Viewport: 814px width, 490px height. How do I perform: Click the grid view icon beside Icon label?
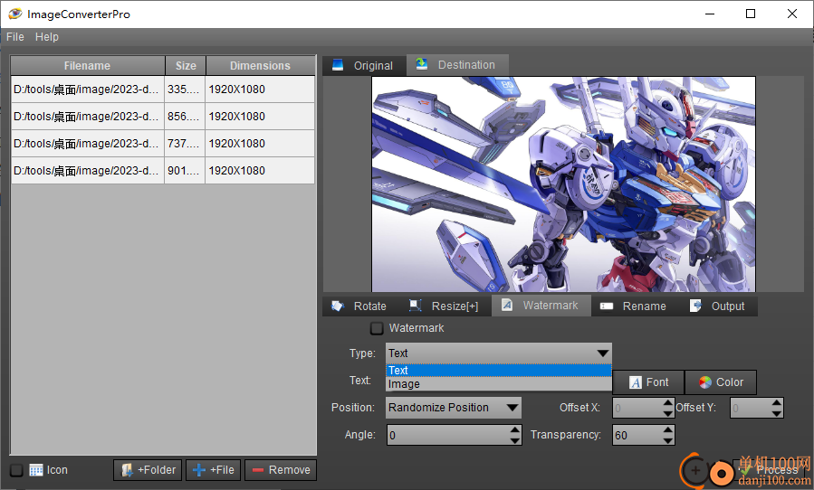tap(36, 470)
